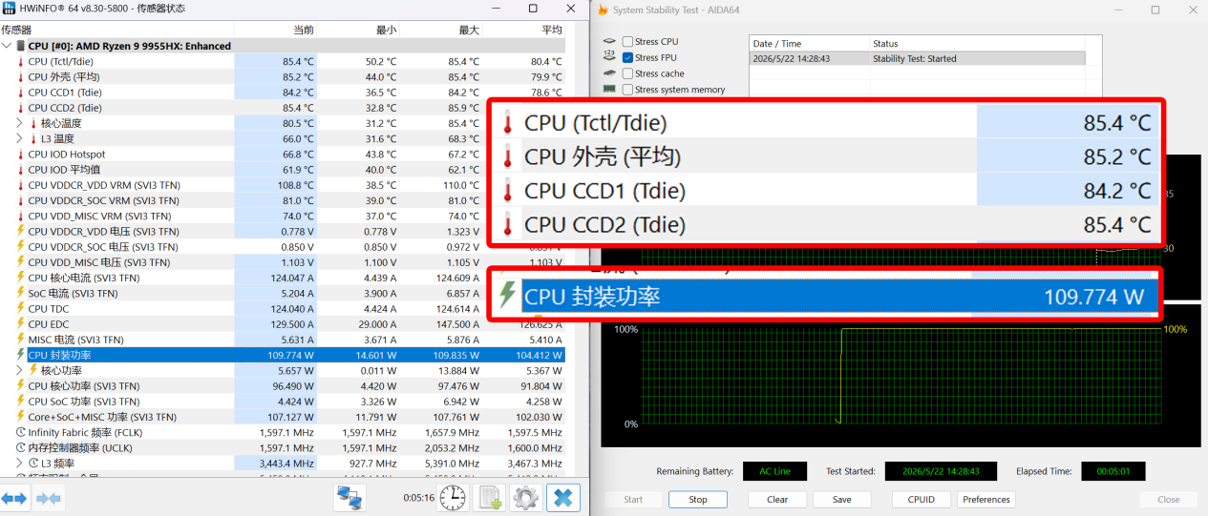This screenshot has height=516, width=1208.
Task: Click thermometer icon of CPU VDD_MISC VRM row
Action: tap(20, 216)
